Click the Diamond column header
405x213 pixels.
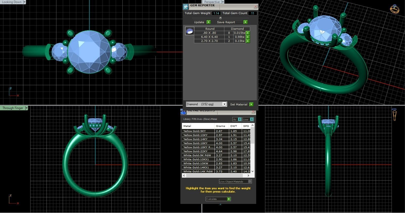237,29
